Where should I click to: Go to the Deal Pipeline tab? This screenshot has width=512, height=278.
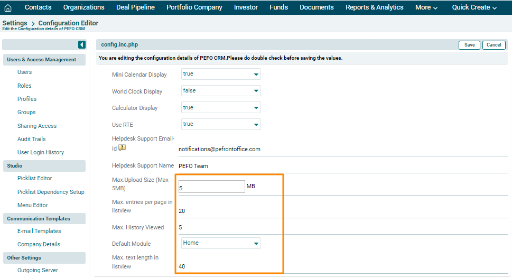click(x=135, y=7)
